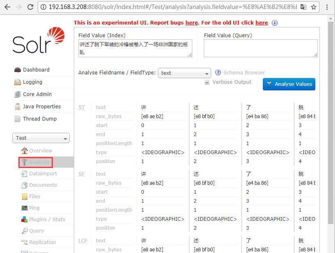Click the Overview house icon
Screen dimensions: 335x253
[24, 150]
